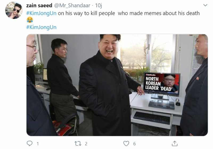Image resolution: width=213 pixels, height=149 pixels.
Task: Open the share tweet upload icon
Action: coord(175,143)
